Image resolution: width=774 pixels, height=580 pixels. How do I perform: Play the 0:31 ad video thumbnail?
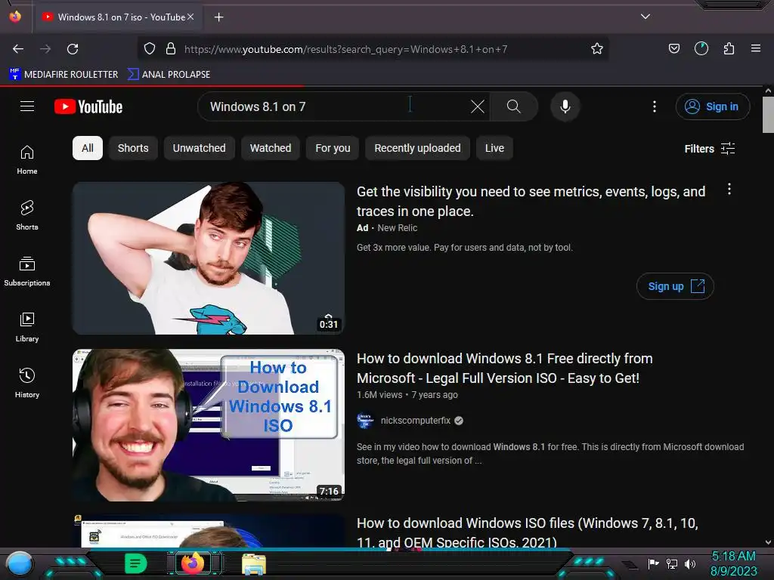point(209,258)
